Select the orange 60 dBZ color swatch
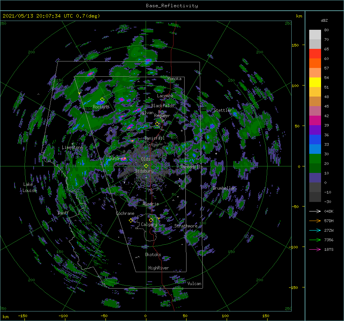344x321 pixels. 315,63
